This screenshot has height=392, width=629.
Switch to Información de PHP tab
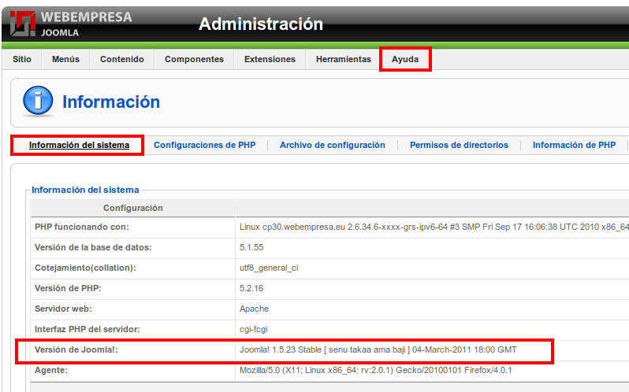tap(574, 145)
